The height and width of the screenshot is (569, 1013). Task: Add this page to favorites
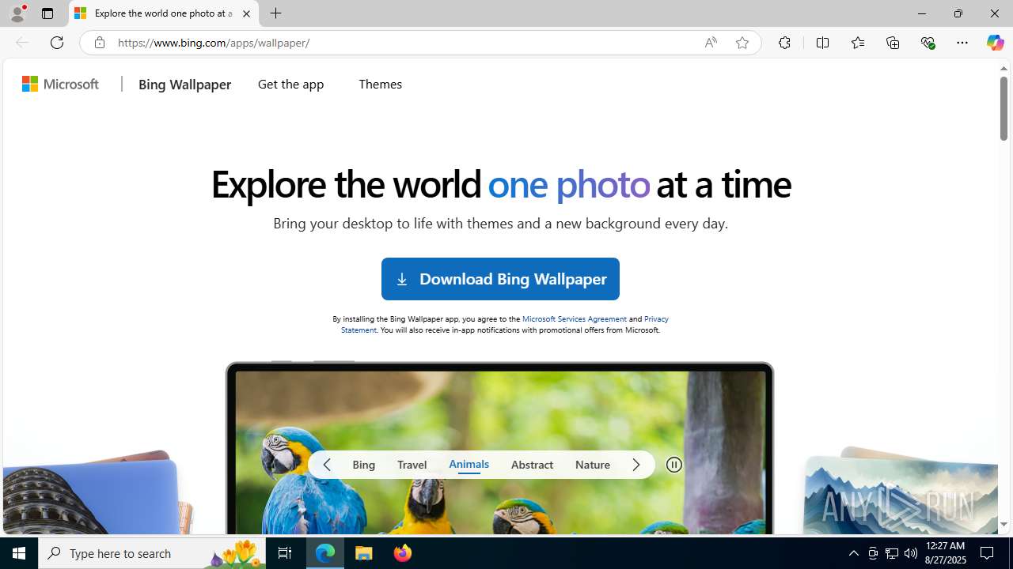(742, 43)
